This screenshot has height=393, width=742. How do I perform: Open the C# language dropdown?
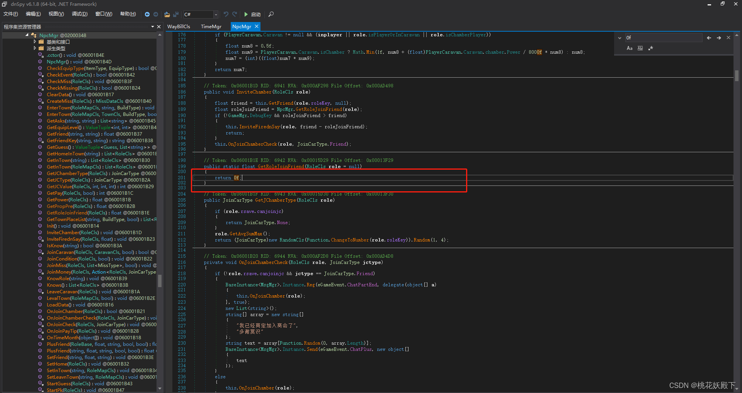point(216,14)
